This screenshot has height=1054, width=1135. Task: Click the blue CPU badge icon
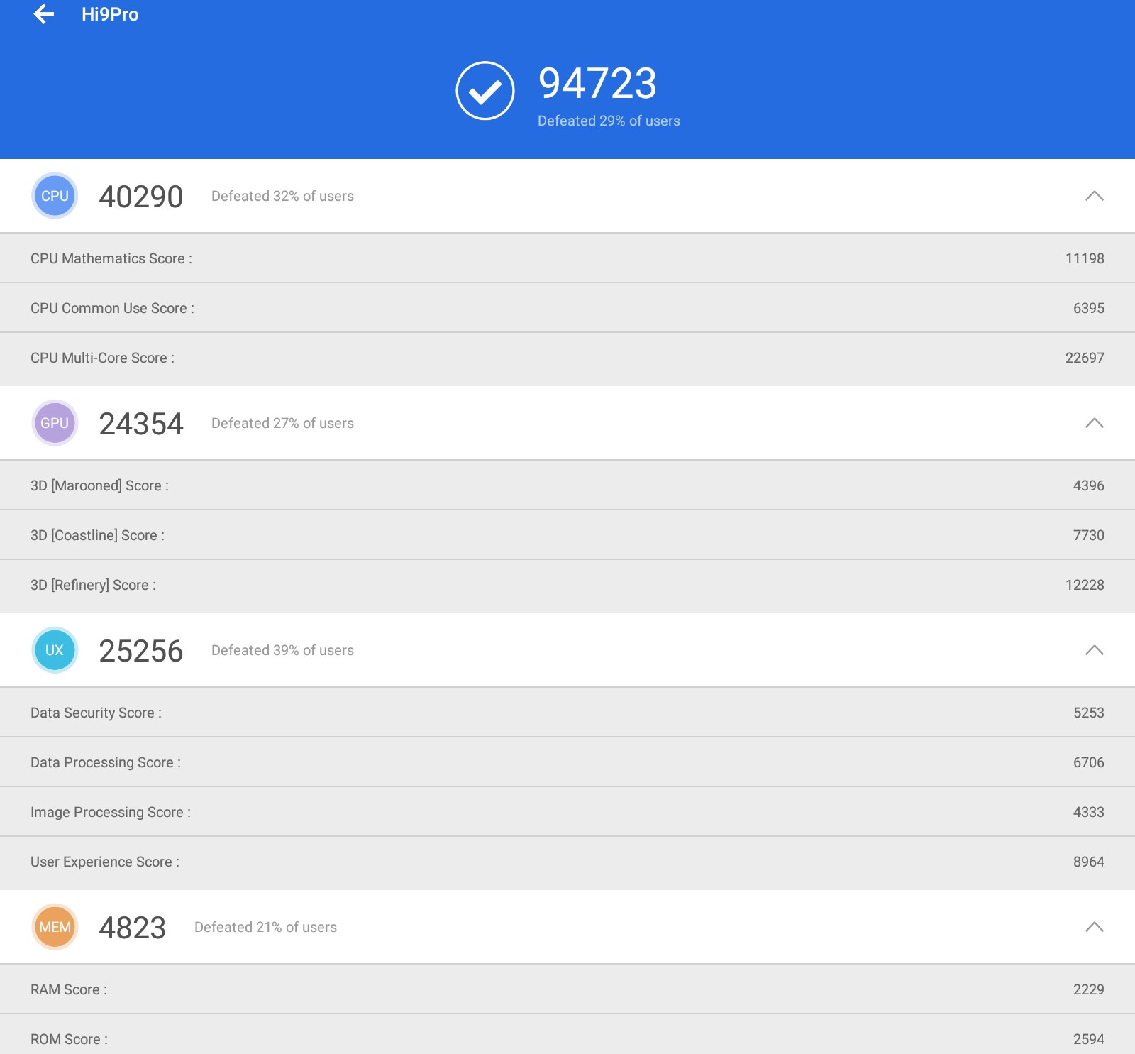pyautogui.click(x=55, y=196)
